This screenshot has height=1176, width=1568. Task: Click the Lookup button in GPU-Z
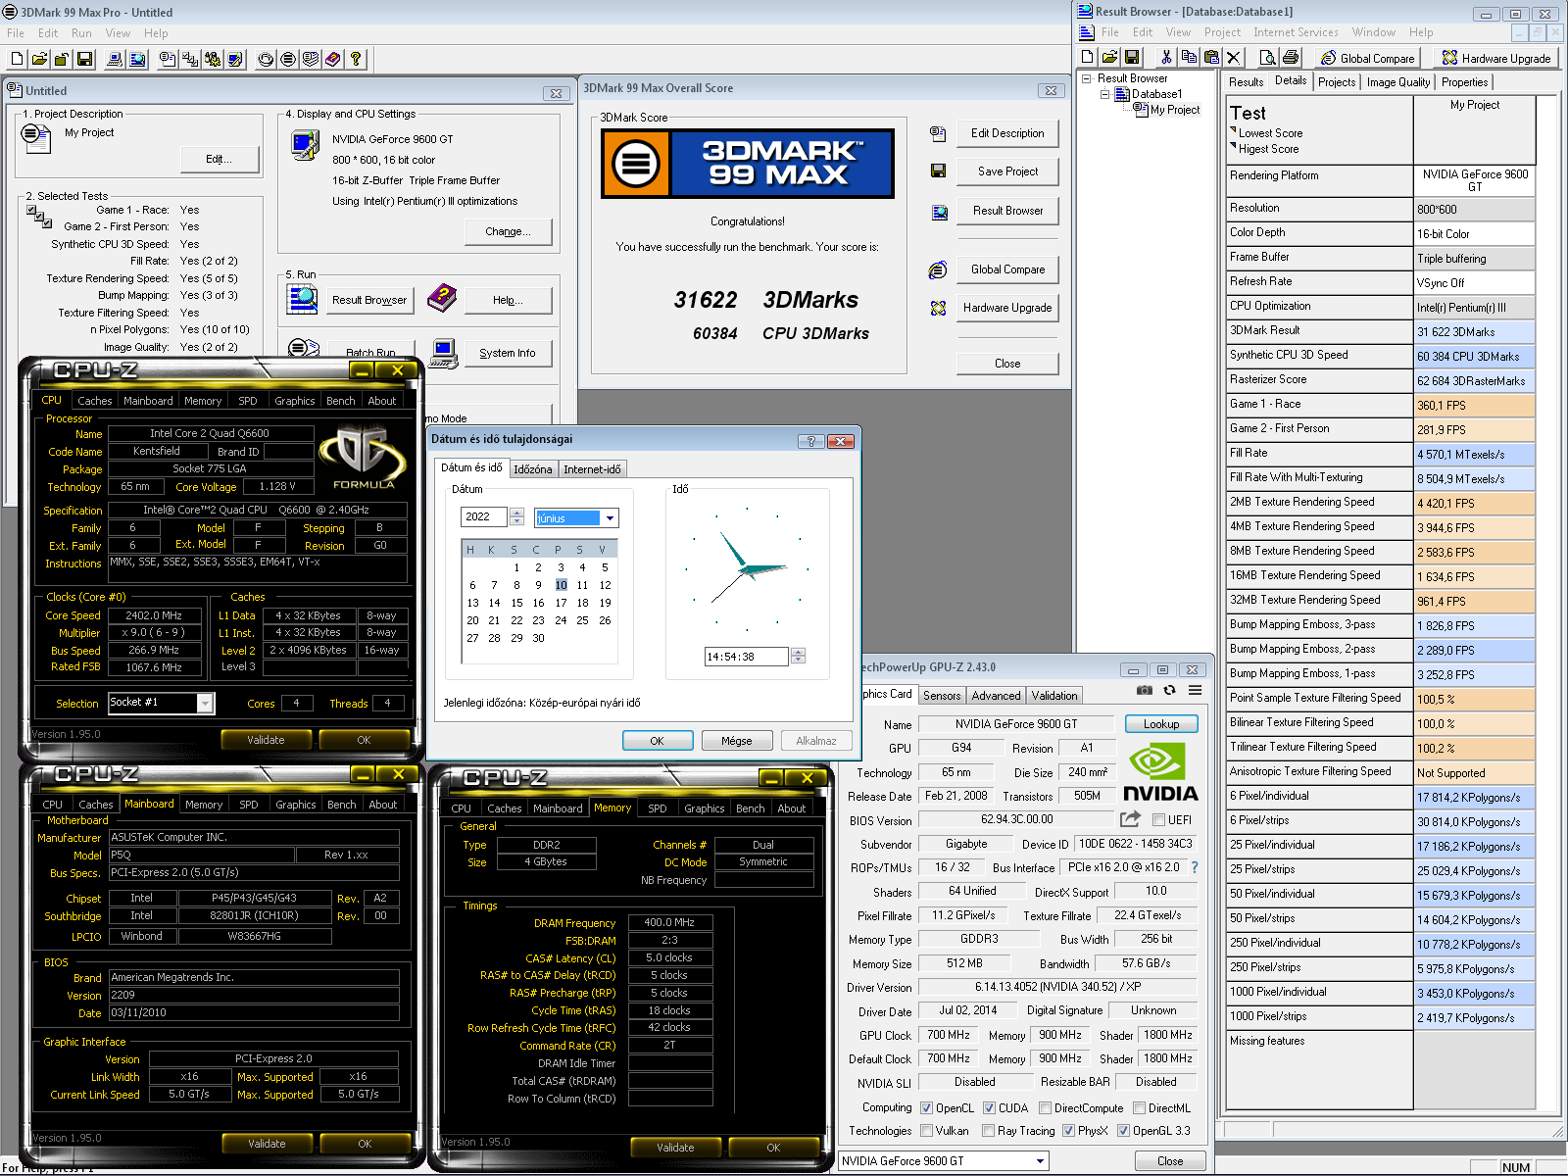[1161, 724]
